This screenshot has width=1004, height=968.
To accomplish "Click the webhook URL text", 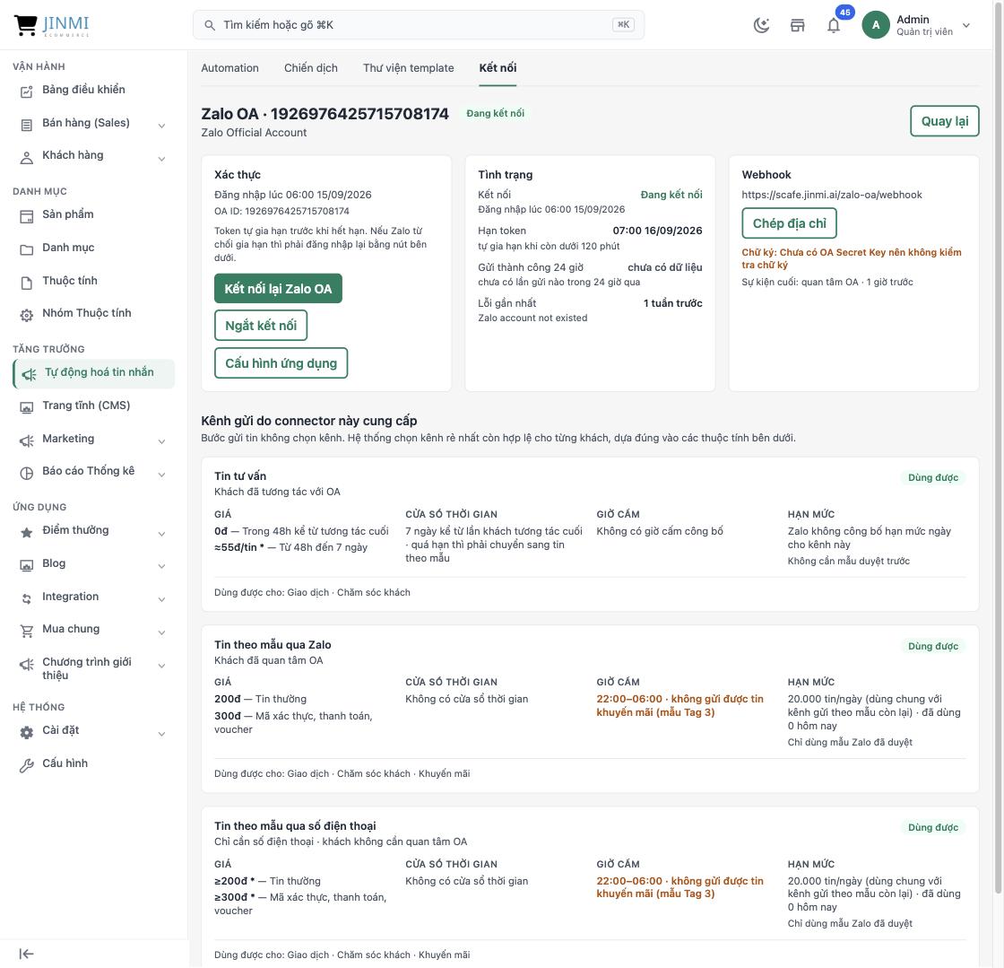I will click(x=832, y=195).
